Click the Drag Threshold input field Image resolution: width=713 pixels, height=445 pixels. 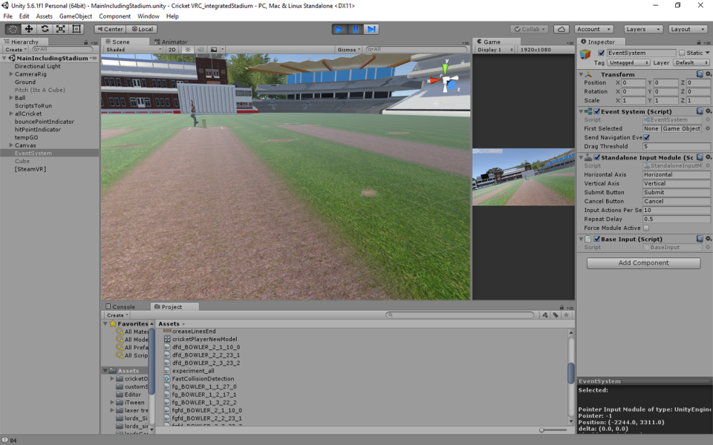(676, 146)
